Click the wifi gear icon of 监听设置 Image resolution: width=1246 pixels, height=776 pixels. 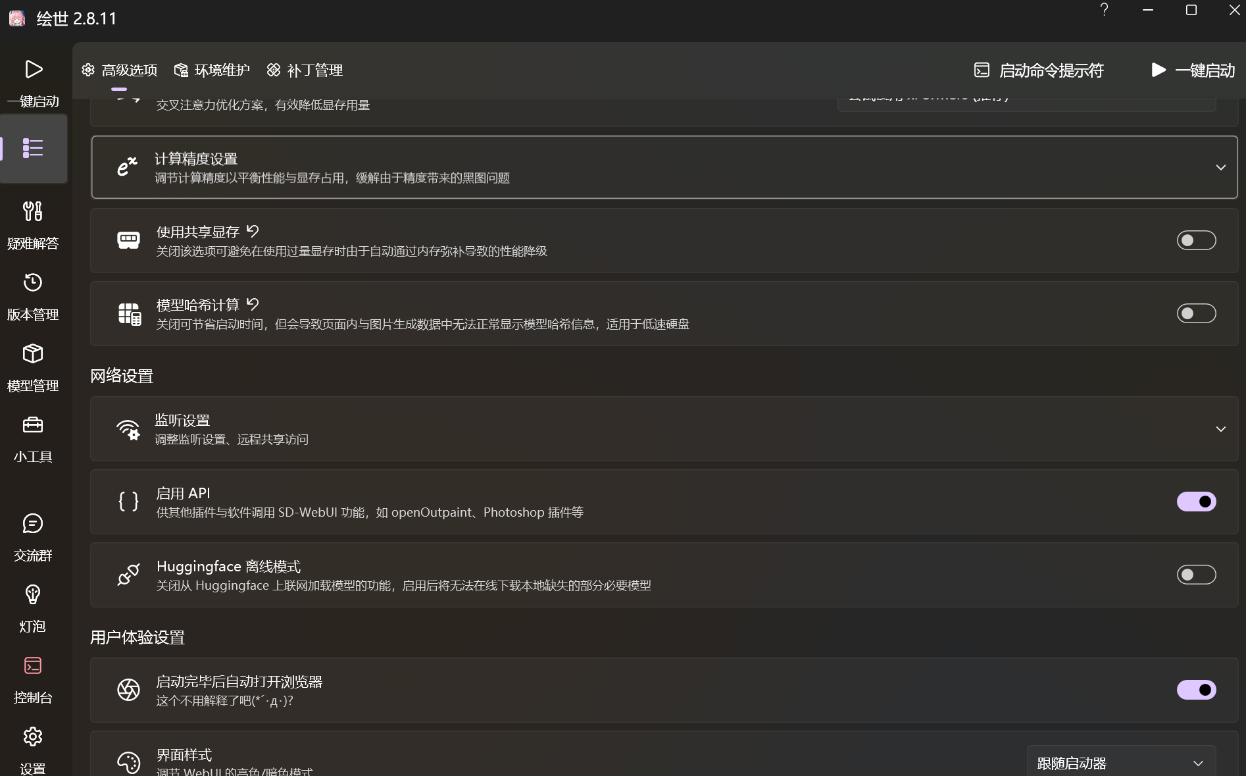click(x=128, y=429)
